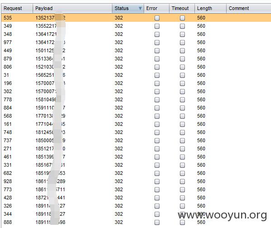This screenshot has height=228, width=271.
Task: Select request number 888 in the table
Action: point(8,222)
